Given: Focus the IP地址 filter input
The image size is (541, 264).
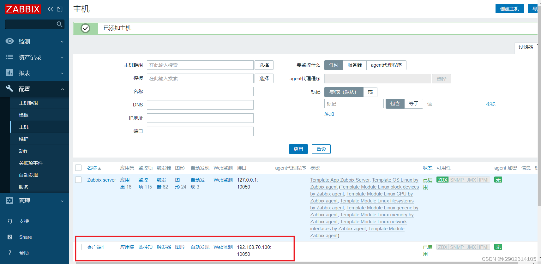Looking at the screenshot, I should [x=200, y=118].
